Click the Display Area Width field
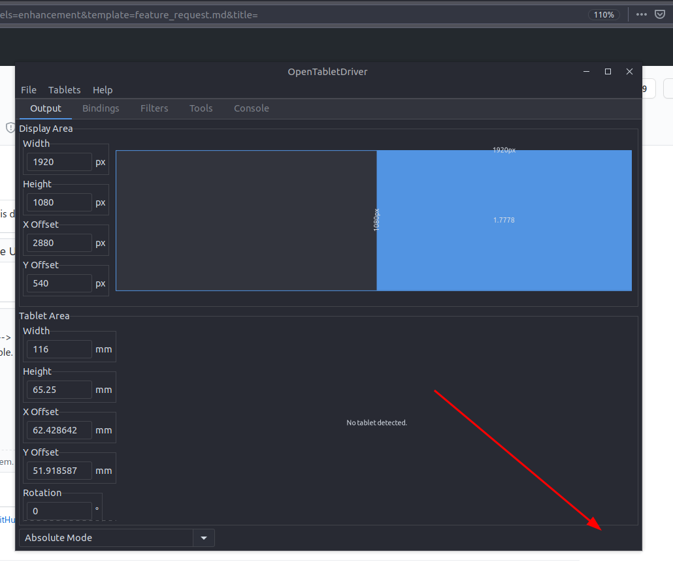The image size is (673, 562). [58, 161]
